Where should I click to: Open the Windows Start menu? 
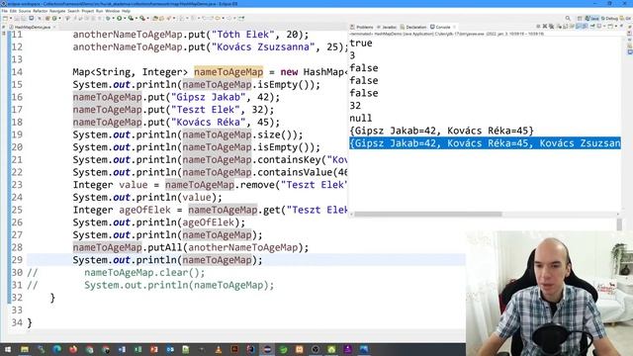(8, 349)
